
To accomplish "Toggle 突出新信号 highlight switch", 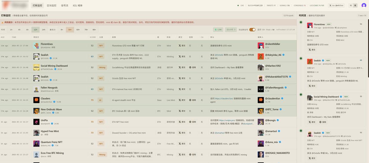I will (x=252, y=30).
